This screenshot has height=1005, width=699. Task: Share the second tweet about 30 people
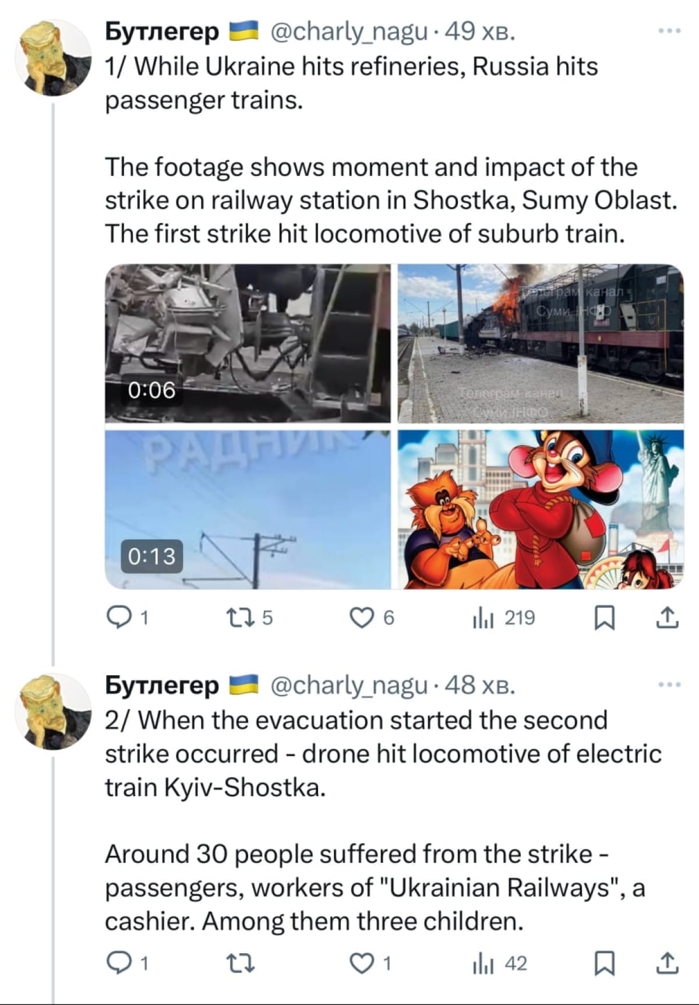point(667,964)
